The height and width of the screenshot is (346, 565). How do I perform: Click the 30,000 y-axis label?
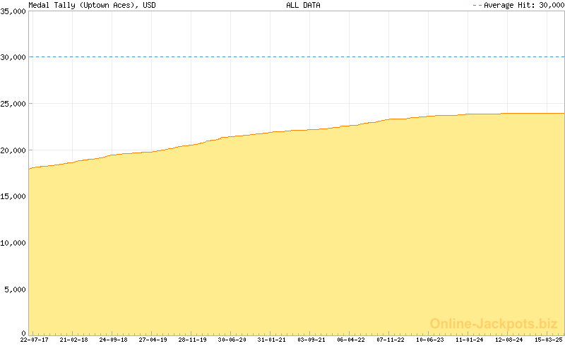point(13,57)
